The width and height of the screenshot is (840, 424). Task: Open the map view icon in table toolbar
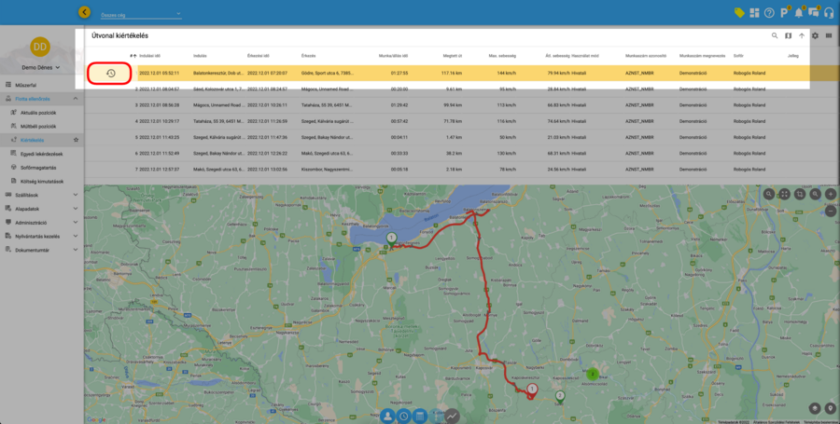click(x=788, y=35)
